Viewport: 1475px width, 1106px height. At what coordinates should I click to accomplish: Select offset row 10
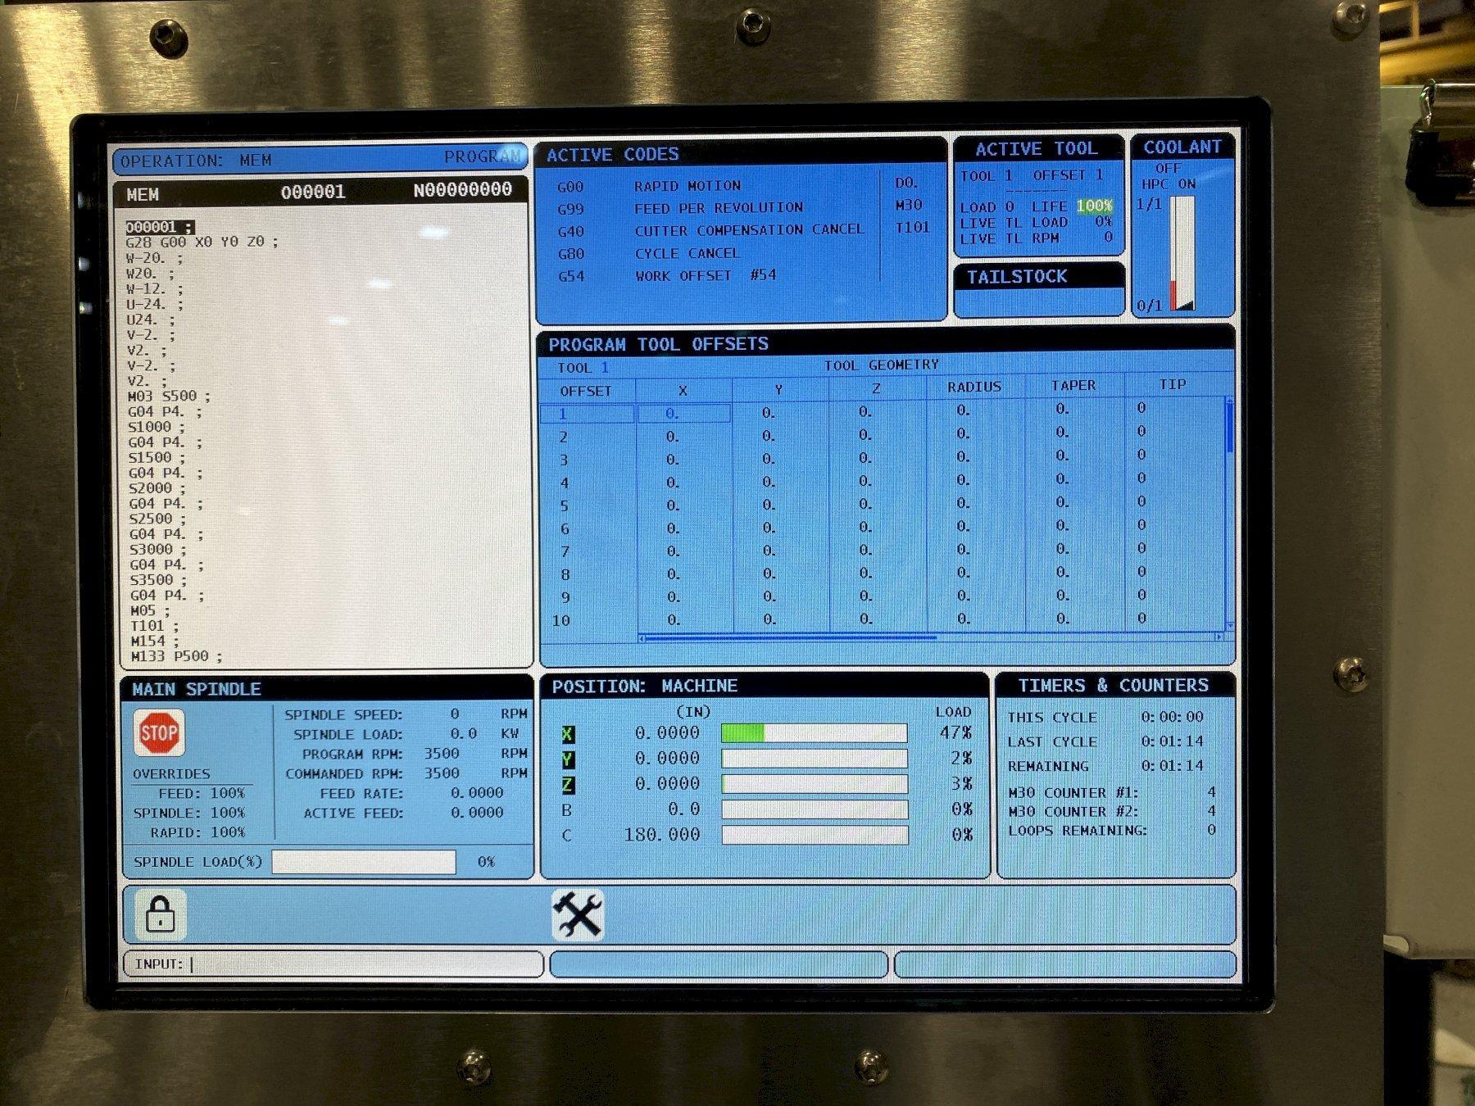(883, 620)
